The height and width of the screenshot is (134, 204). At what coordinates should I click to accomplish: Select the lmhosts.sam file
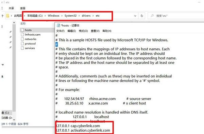tap(33, 35)
